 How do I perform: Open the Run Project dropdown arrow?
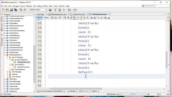tap(66, 10)
